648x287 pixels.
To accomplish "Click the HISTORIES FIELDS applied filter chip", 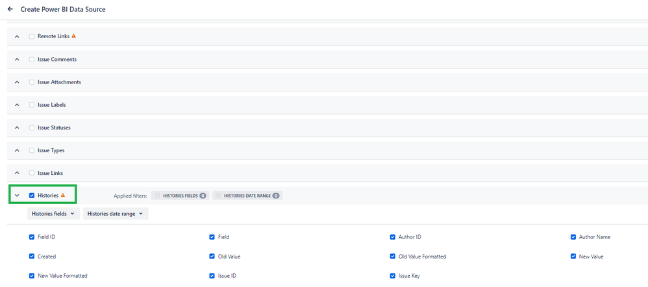I will pos(181,196).
